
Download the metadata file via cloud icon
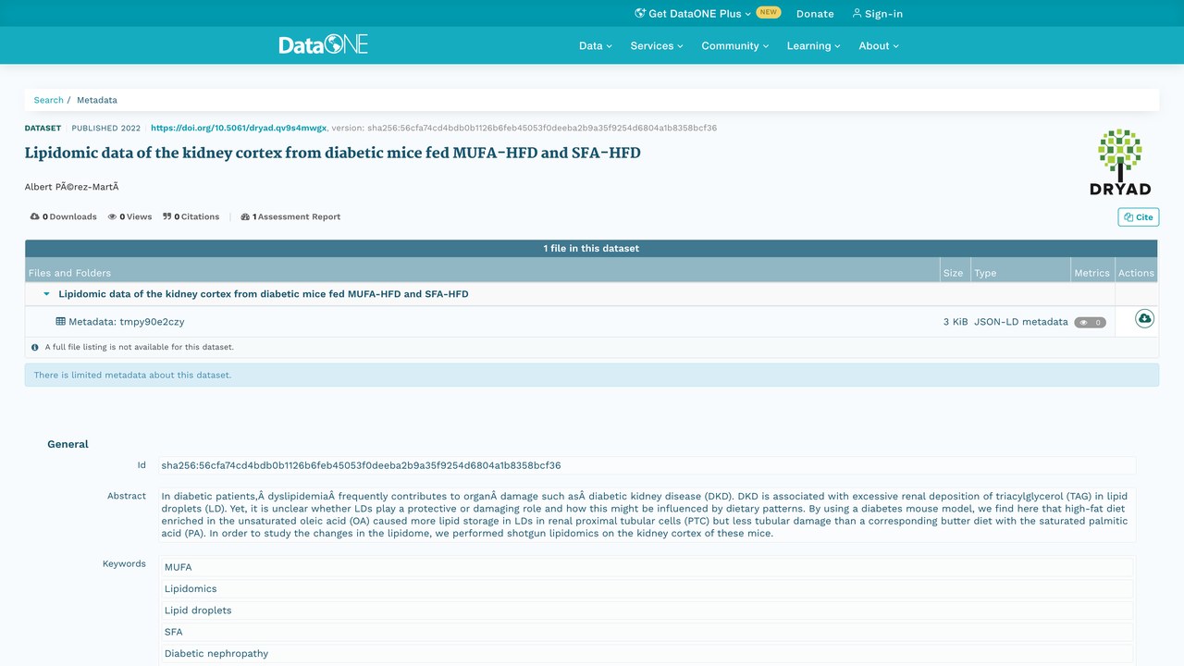(x=1144, y=319)
